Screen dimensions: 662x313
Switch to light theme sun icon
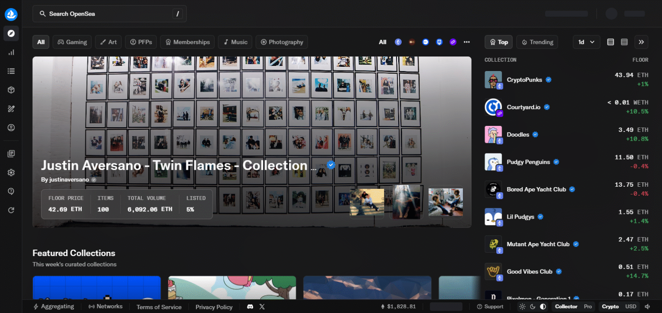522,307
